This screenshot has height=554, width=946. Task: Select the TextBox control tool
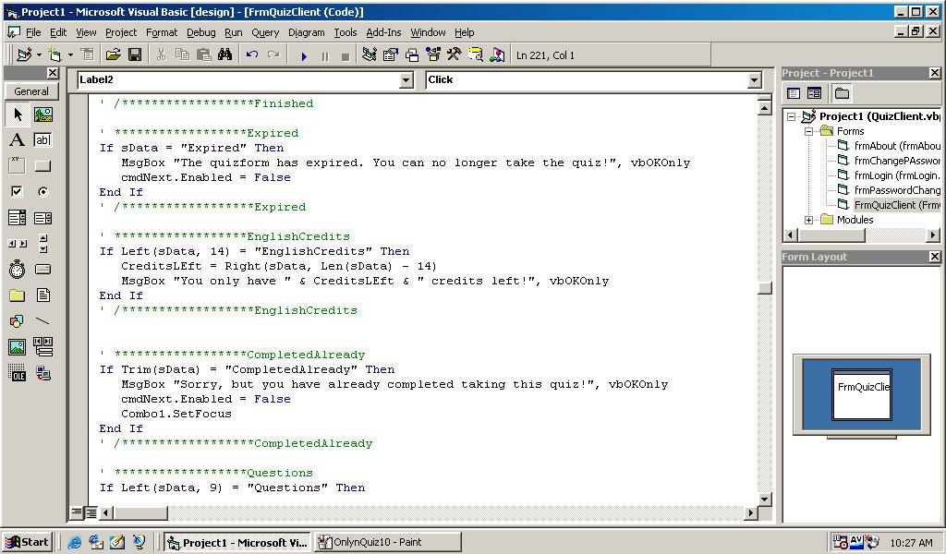tap(42, 140)
